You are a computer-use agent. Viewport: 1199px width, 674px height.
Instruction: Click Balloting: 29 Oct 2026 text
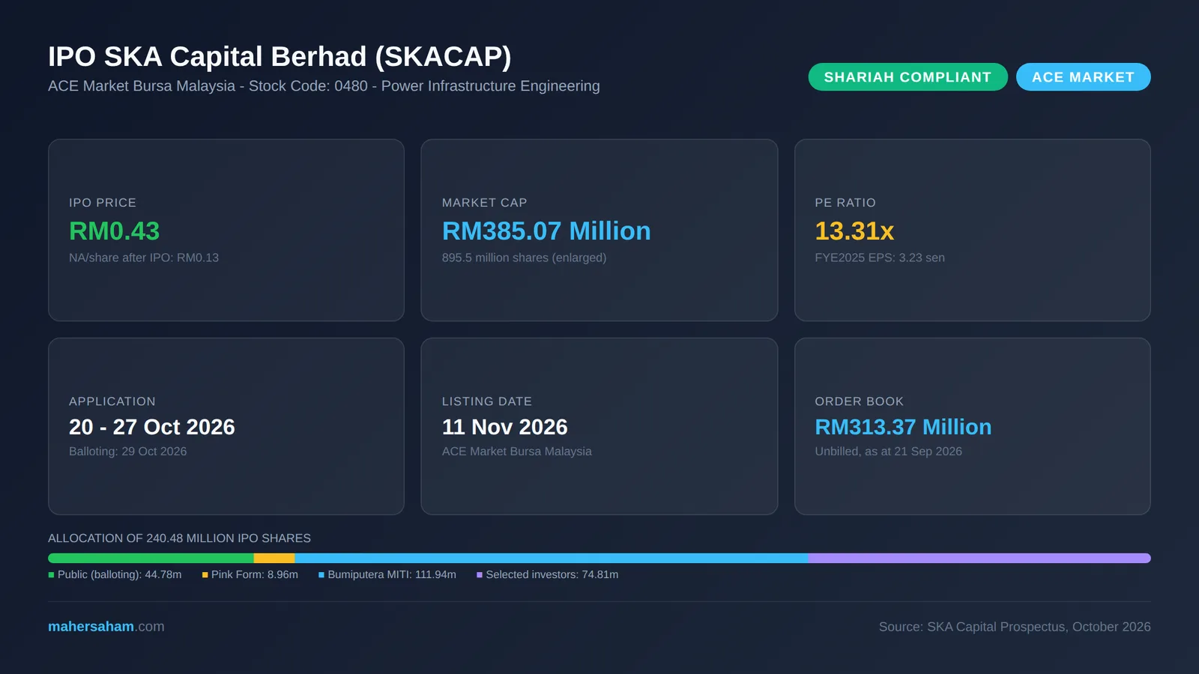pos(127,452)
